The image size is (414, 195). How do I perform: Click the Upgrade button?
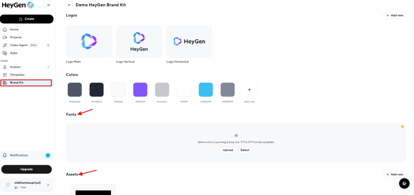click(26, 169)
